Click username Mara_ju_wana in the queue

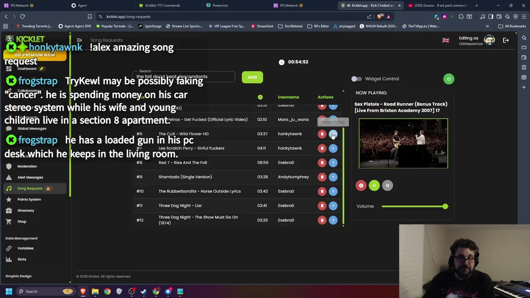(x=293, y=120)
